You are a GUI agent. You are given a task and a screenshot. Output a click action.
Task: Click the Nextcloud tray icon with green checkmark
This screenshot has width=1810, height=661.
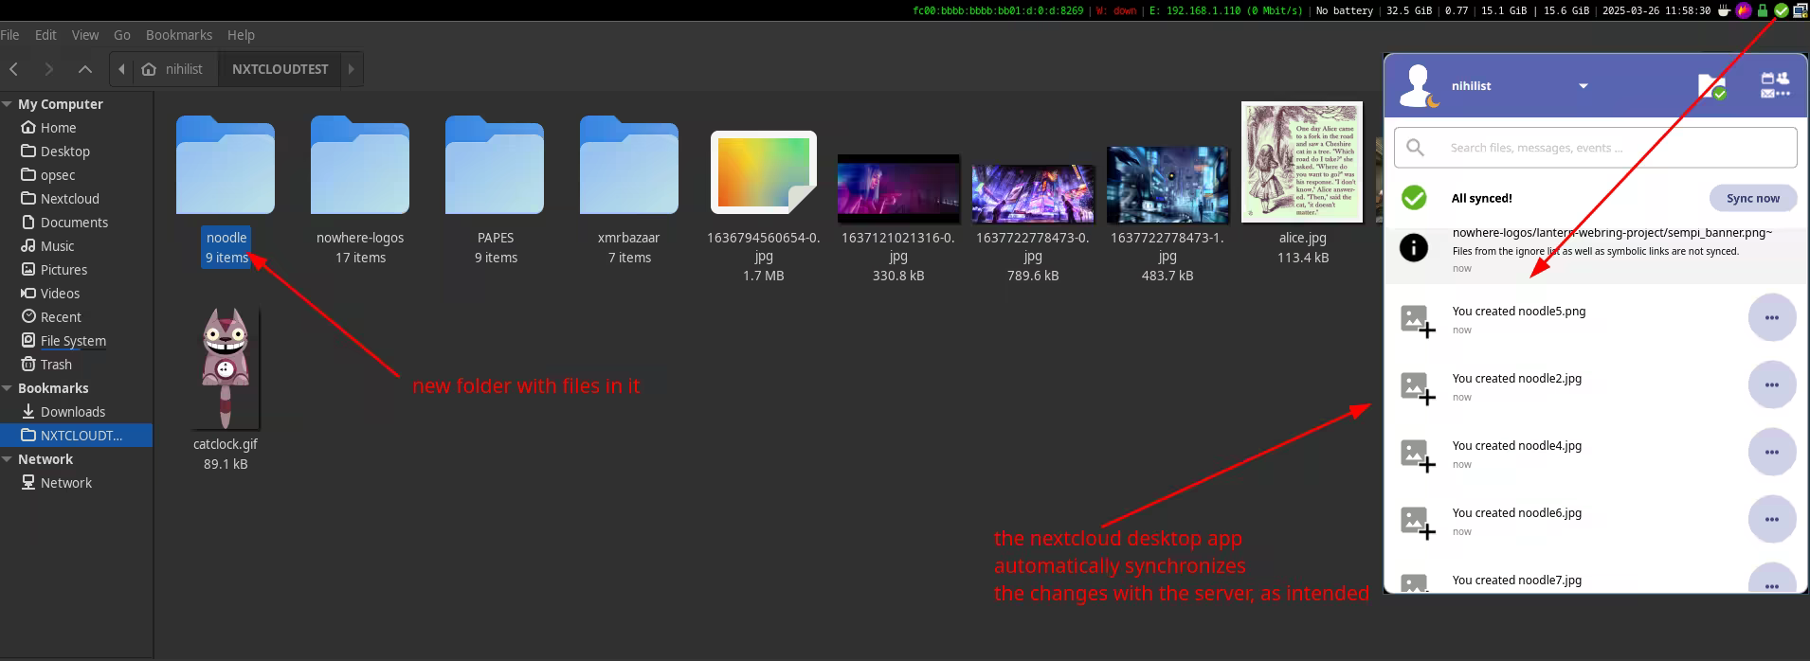(1781, 10)
